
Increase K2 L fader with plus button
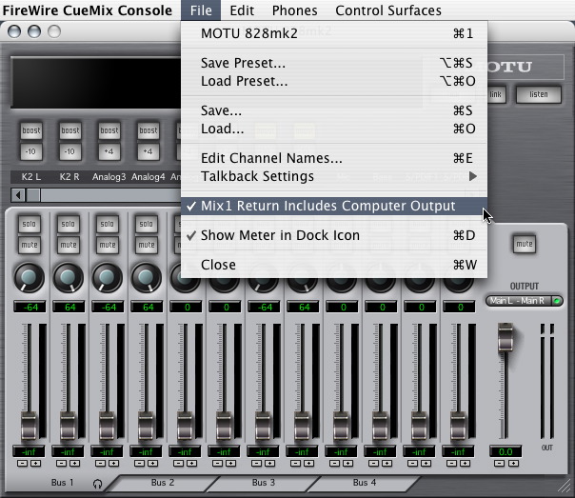(35, 464)
